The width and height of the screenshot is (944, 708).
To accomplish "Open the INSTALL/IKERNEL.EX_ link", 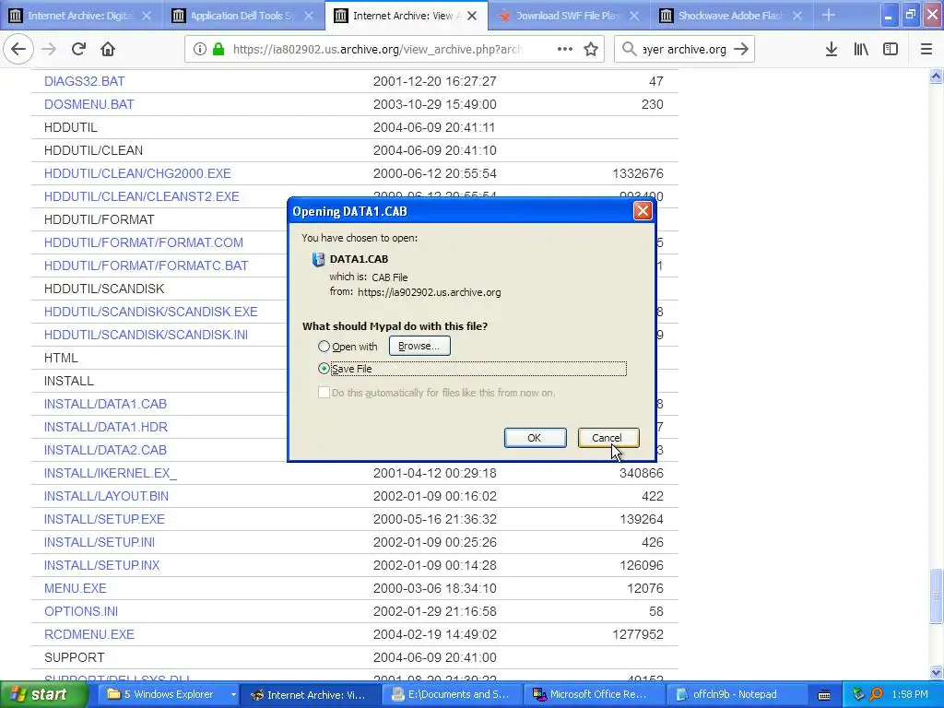I will (111, 473).
